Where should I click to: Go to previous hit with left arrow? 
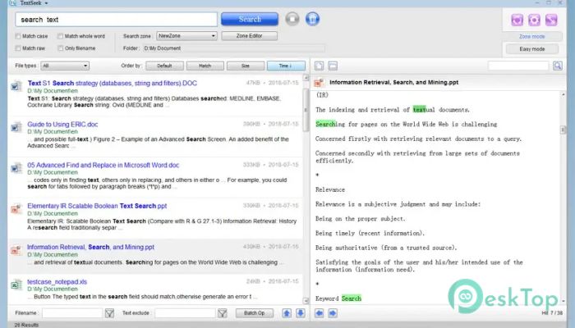pyautogui.click(x=320, y=312)
